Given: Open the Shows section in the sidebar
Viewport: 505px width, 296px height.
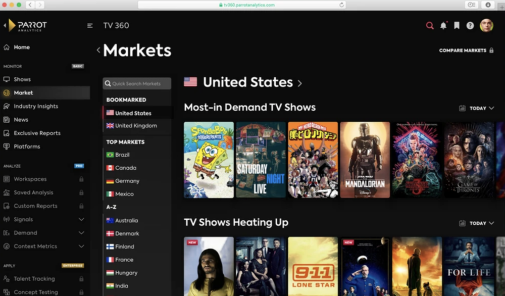Looking at the screenshot, I should (x=21, y=79).
